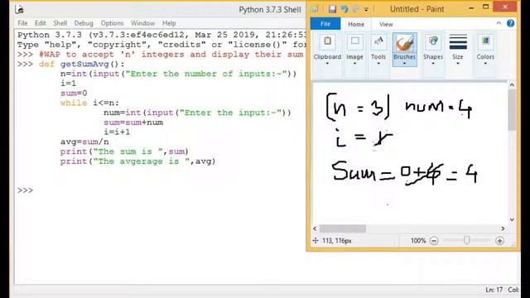
Task: Open the File menu in Python Shell
Action: tap(22, 23)
